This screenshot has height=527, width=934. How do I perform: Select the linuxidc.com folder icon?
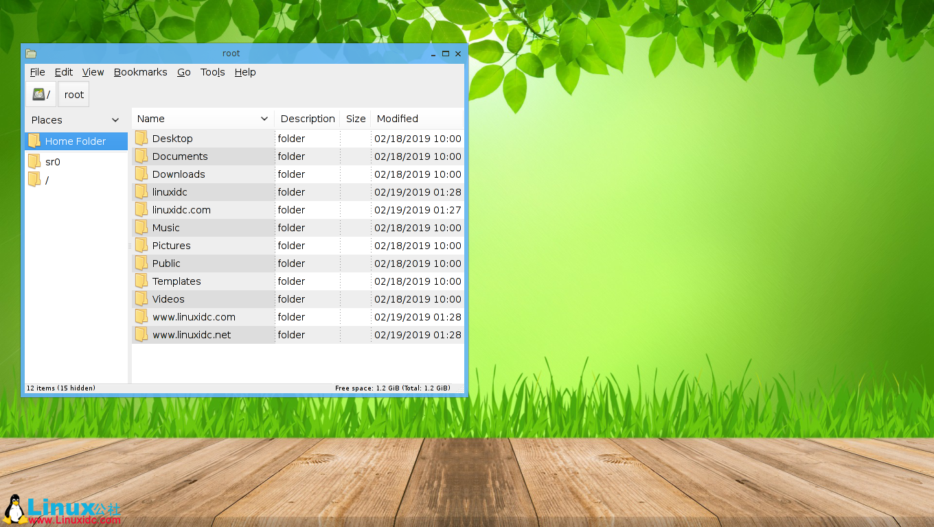pyautogui.click(x=141, y=209)
